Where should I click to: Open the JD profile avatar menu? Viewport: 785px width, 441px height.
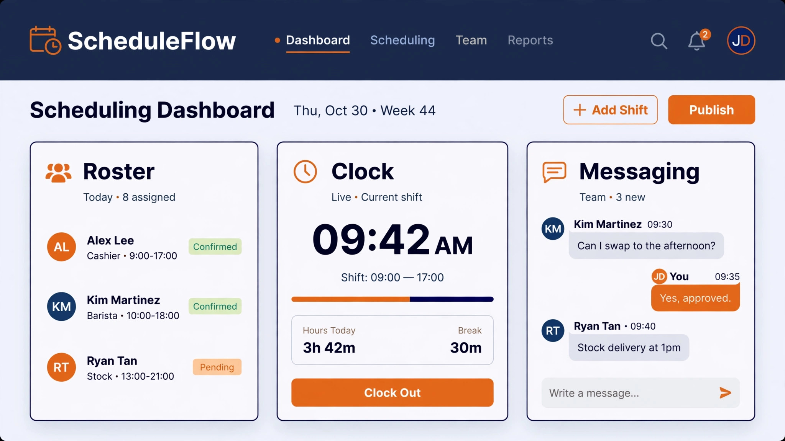741,41
